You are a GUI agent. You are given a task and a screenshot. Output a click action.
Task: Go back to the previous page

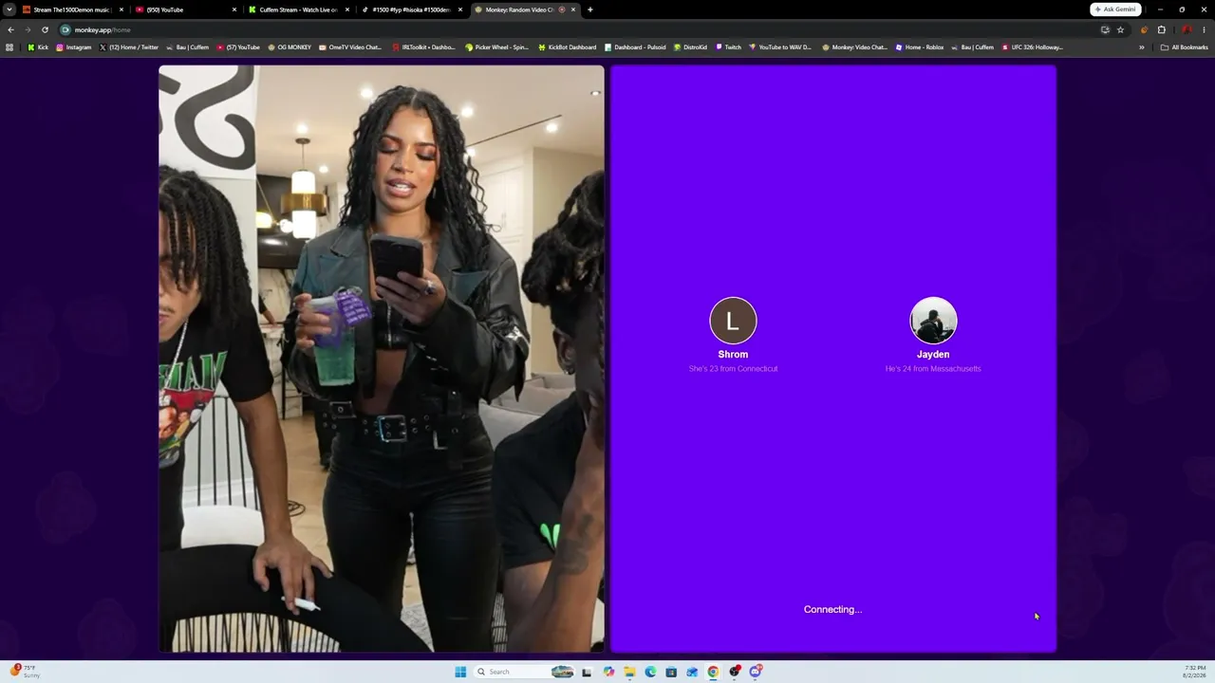pos(10,29)
